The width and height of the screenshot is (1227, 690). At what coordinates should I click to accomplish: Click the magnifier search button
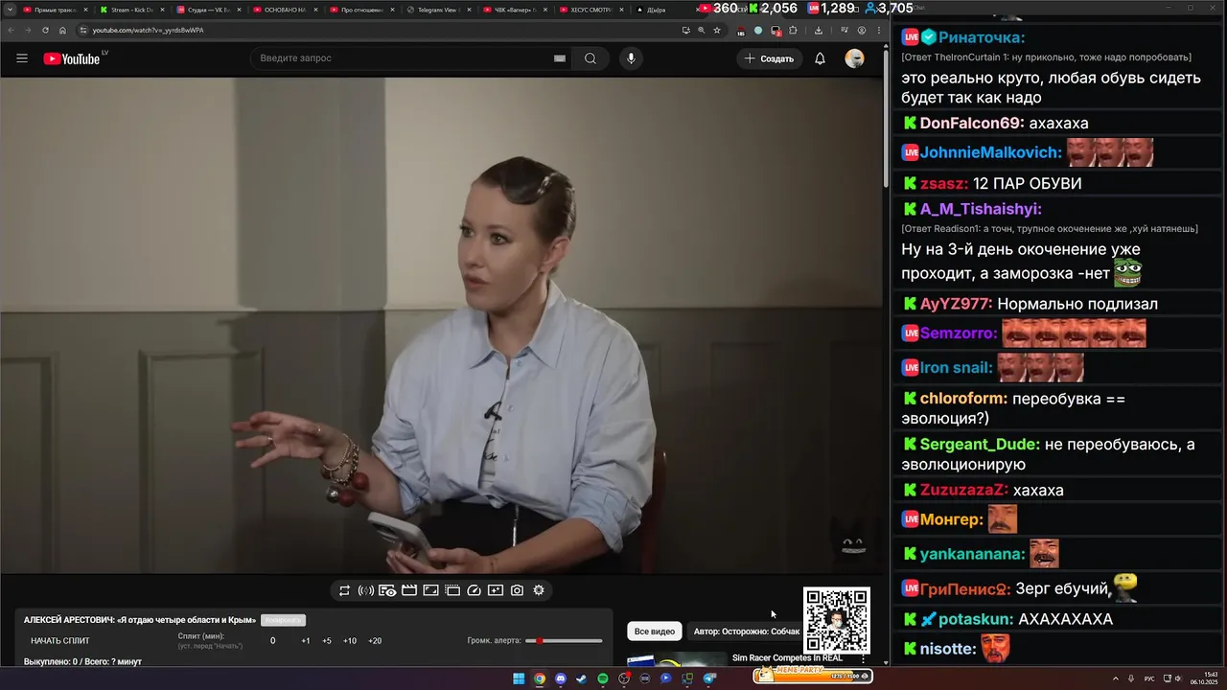pos(590,58)
